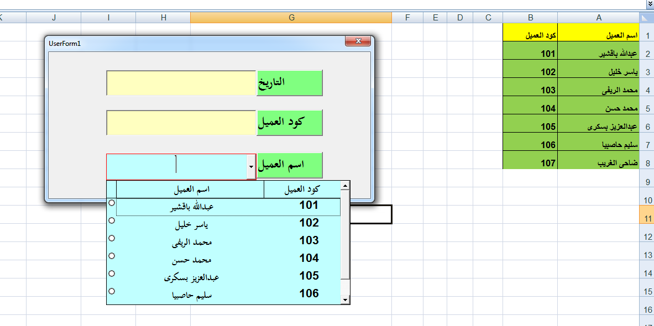Select the radio button for code 105
This screenshot has width=654, height=326.
click(x=111, y=273)
